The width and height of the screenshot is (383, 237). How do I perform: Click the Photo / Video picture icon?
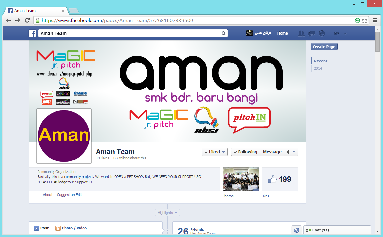pos(58,228)
